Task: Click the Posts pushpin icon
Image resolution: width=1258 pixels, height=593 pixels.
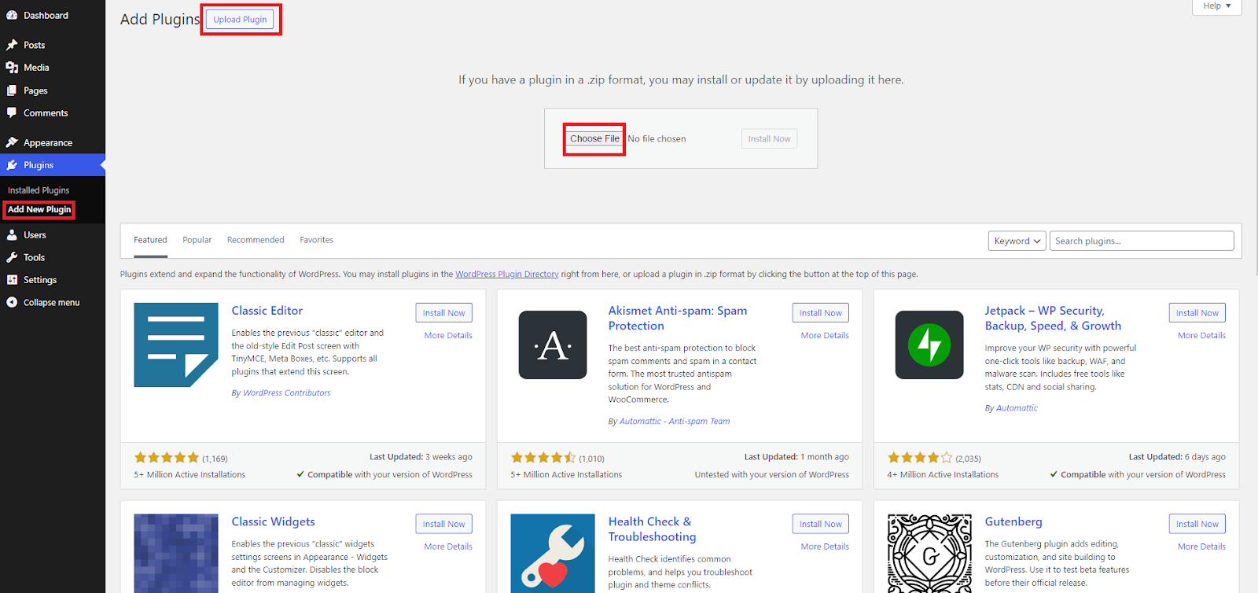Action: 12,45
